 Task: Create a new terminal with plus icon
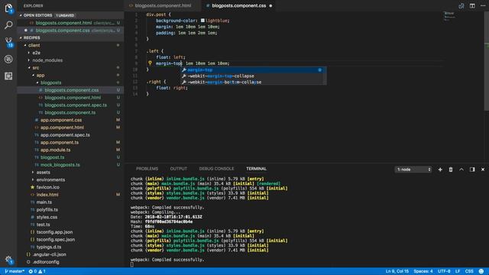[440, 170]
